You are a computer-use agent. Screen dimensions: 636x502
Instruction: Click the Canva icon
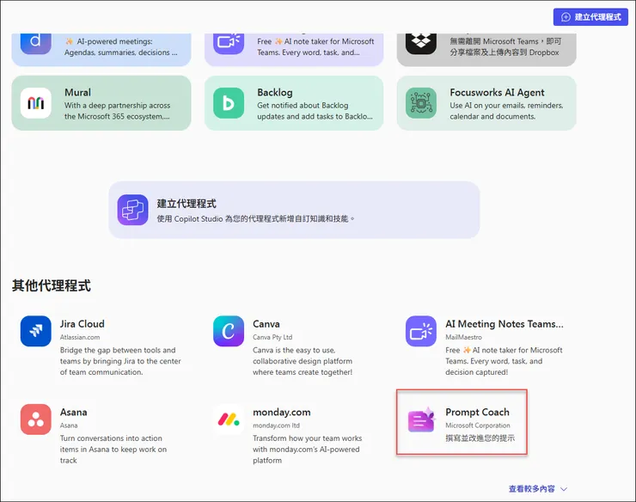tap(229, 331)
